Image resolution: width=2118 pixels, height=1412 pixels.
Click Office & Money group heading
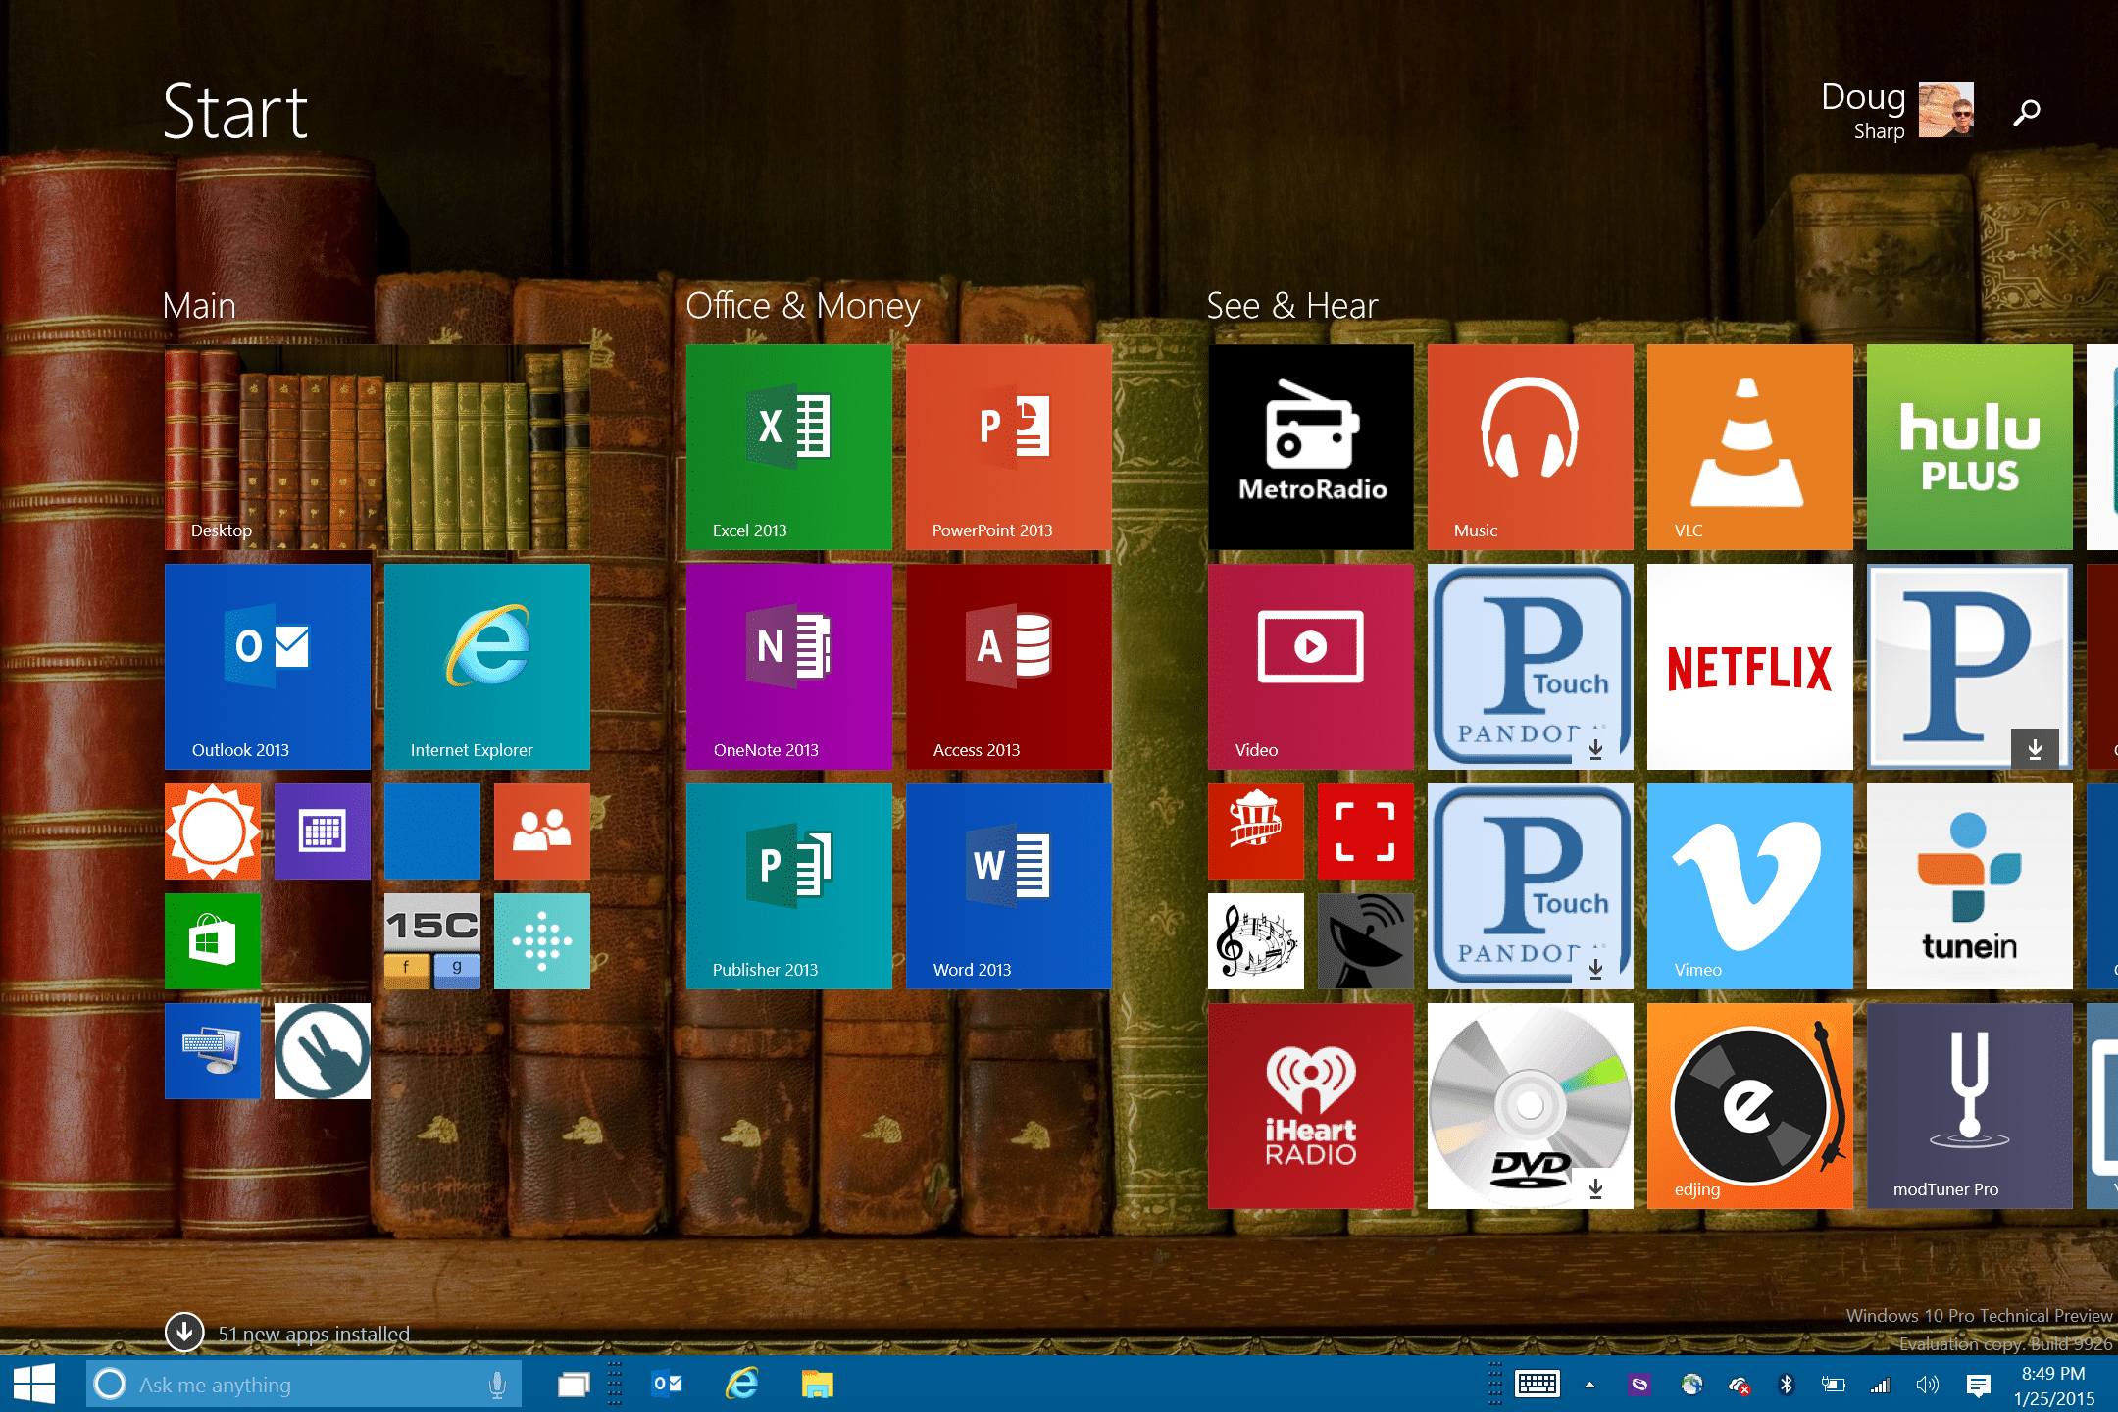coord(803,306)
